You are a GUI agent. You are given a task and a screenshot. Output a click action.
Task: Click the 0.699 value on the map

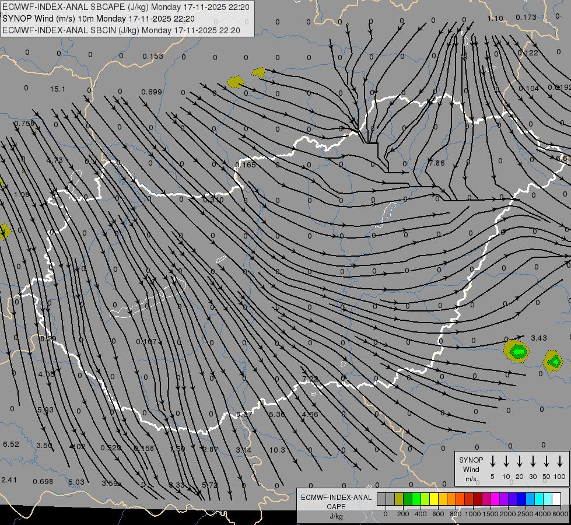click(152, 92)
